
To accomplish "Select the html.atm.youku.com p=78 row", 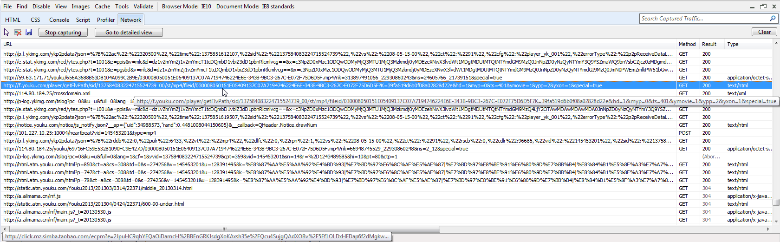I will 386,180.
